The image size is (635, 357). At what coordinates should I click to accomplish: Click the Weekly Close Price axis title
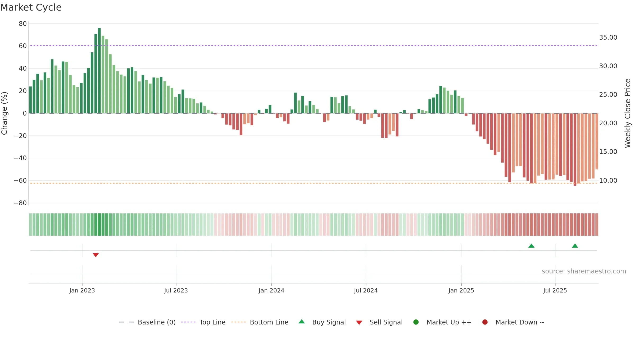628,113
